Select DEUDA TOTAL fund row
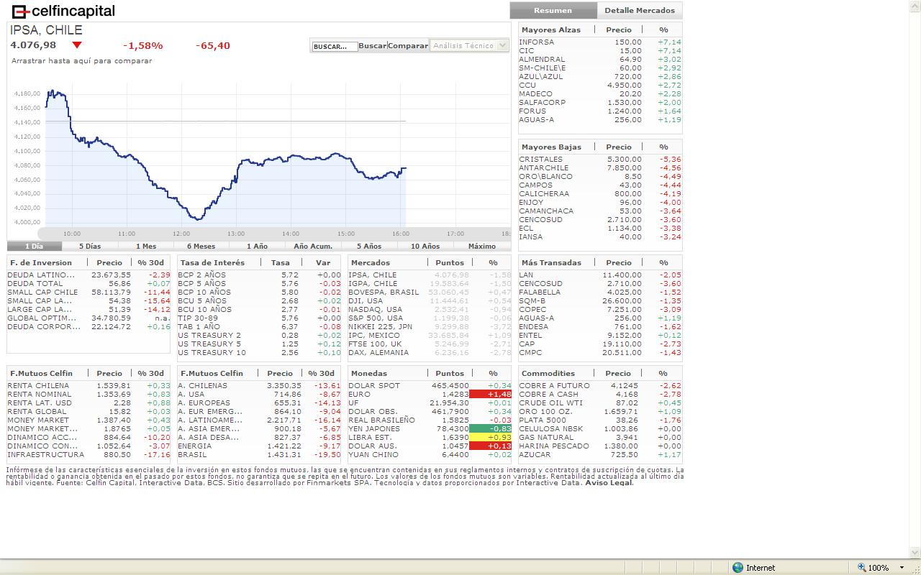This screenshot has width=921, height=575. [89, 283]
